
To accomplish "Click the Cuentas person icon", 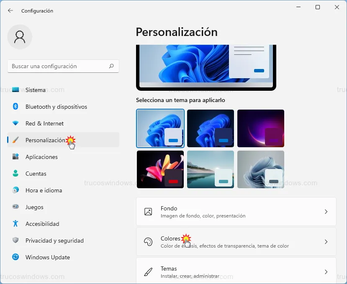I will [15, 174].
